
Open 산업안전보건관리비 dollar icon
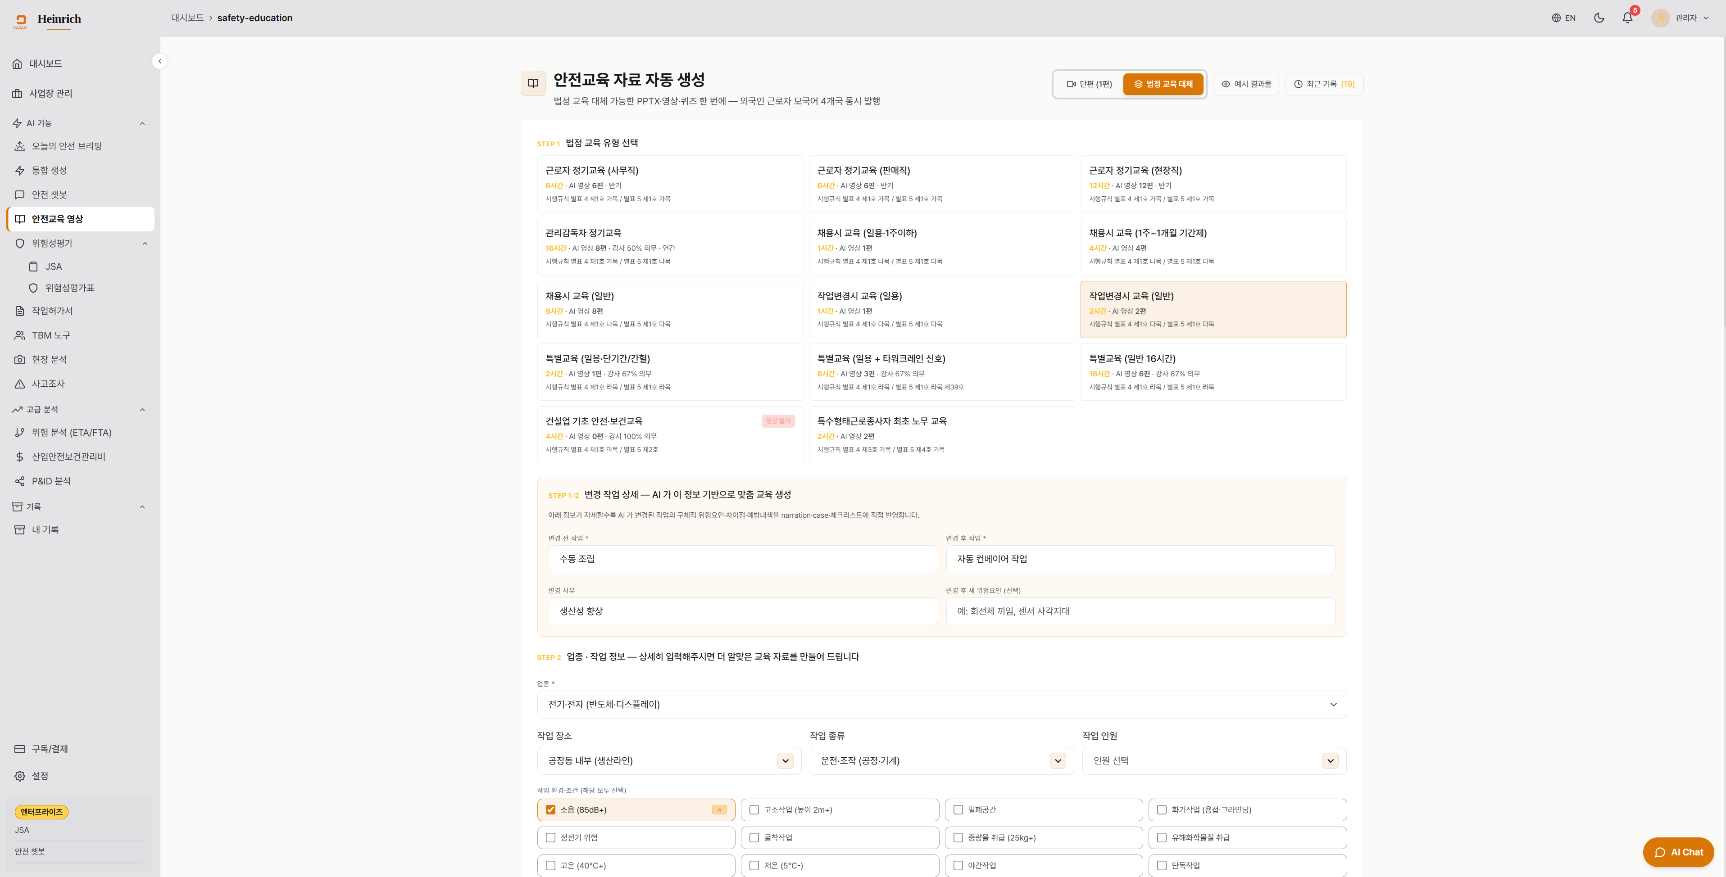coord(20,457)
